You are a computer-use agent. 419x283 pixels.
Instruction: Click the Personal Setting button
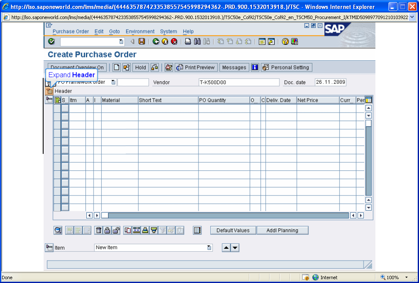pyautogui.click(x=287, y=67)
